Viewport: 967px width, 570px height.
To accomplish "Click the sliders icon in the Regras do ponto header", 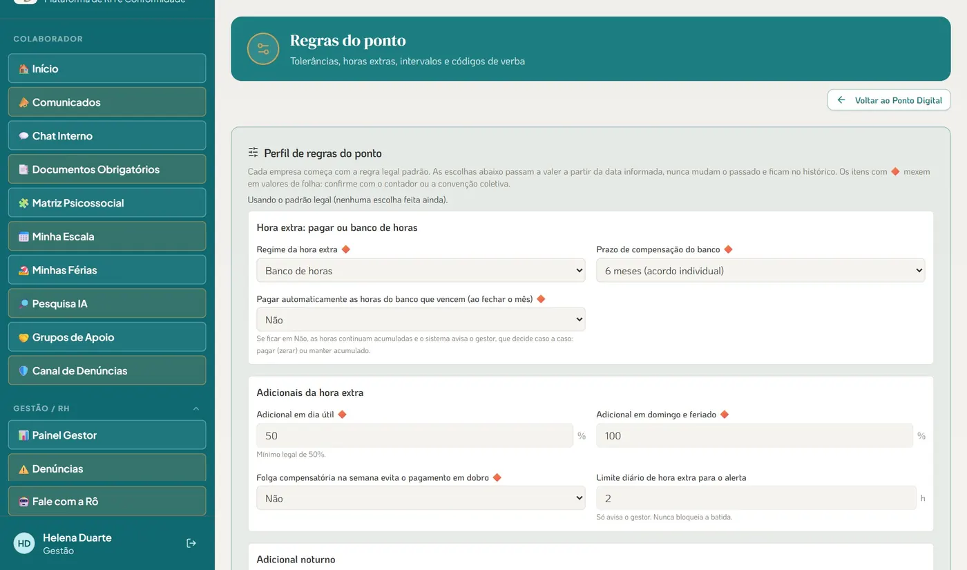I will (x=263, y=49).
